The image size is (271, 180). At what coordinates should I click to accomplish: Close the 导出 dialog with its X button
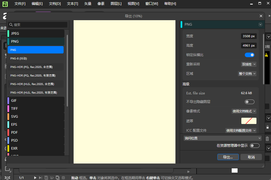(261, 16)
